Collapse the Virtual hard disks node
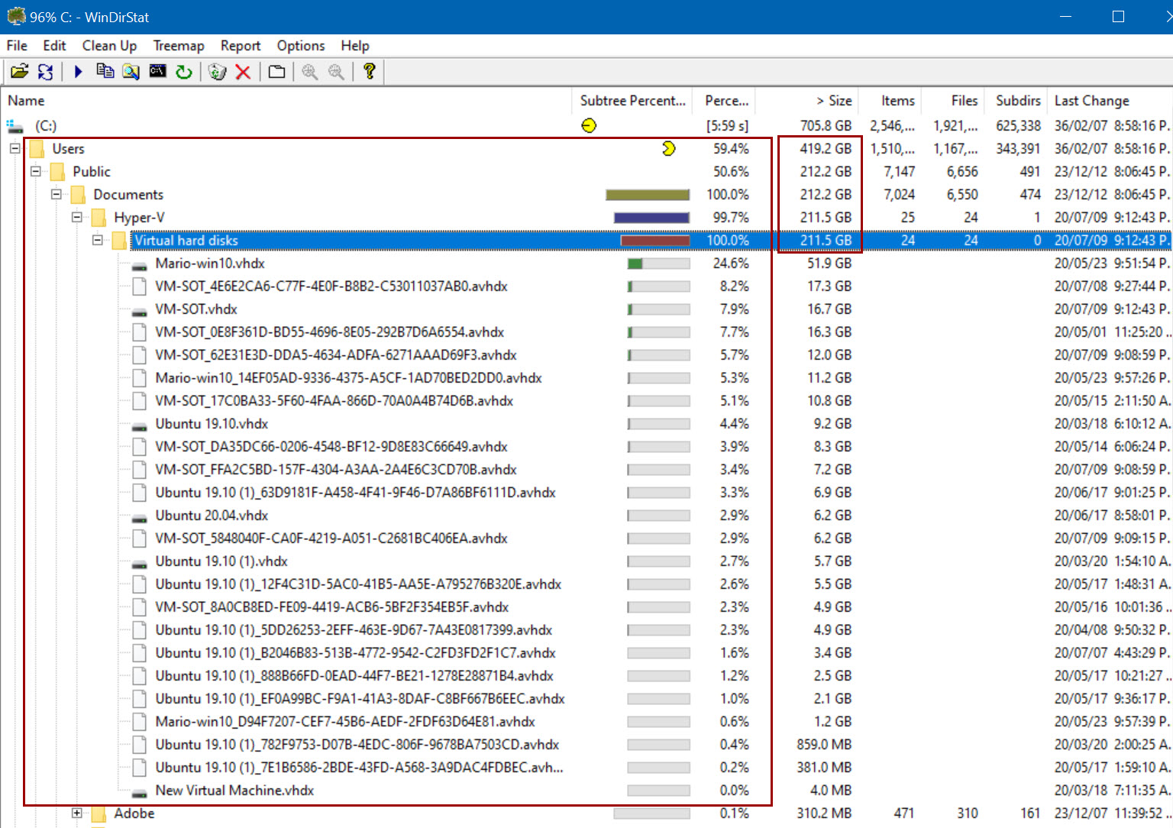 pyautogui.click(x=97, y=240)
